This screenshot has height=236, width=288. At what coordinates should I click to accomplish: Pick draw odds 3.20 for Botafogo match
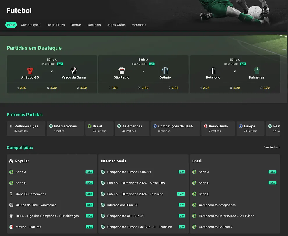pyautogui.click(x=235, y=88)
